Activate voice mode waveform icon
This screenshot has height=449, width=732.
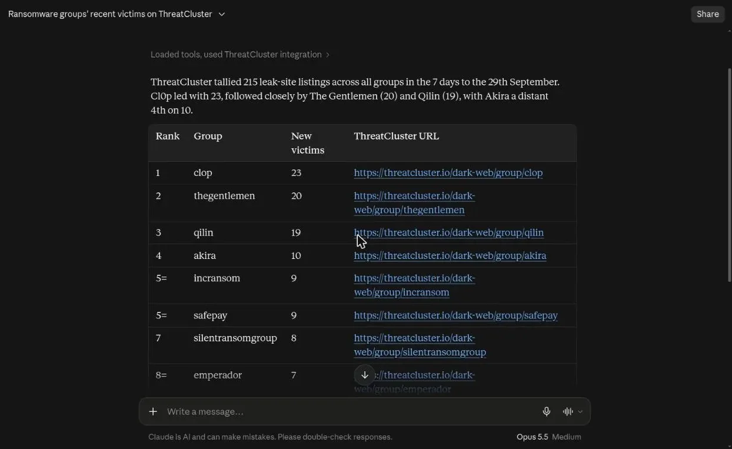click(568, 411)
